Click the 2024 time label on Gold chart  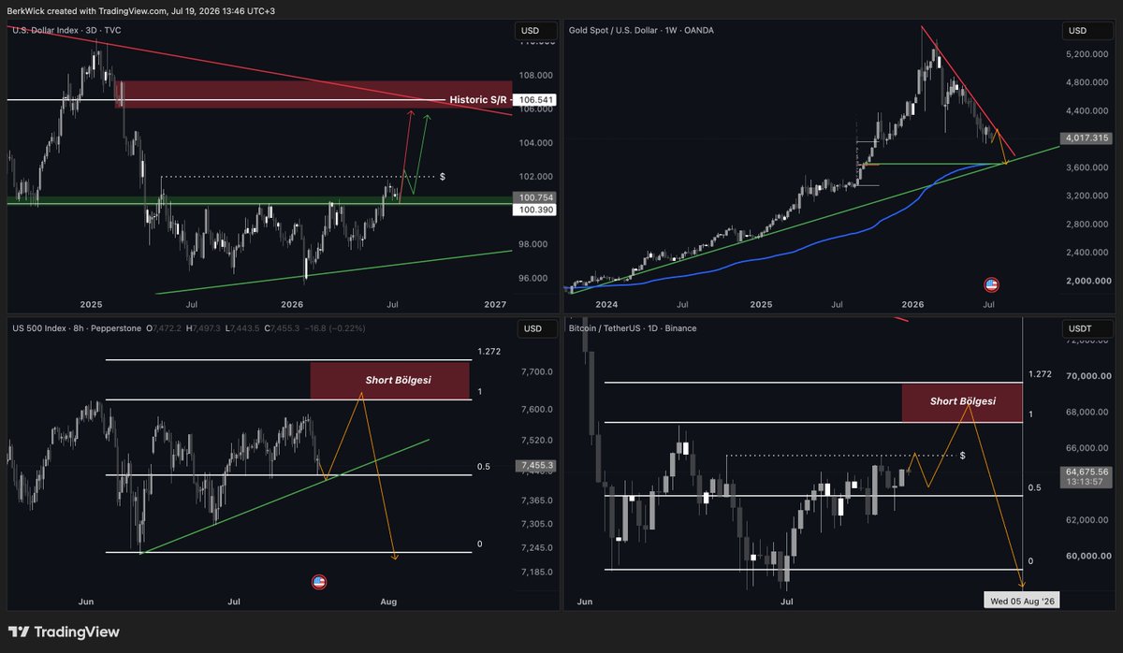click(606, 305)
